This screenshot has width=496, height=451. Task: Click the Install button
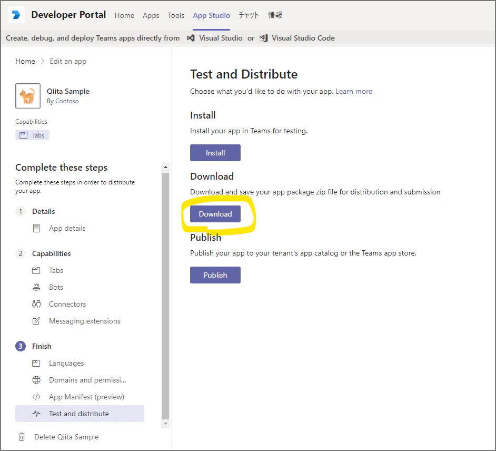215,153
